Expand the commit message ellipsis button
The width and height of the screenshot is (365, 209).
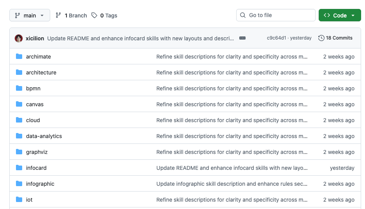[x=242, y=38]
